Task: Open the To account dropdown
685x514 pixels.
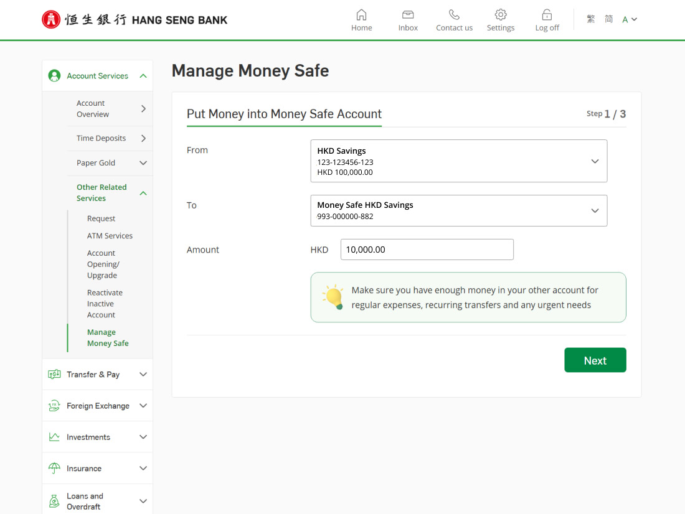Action: [x=458, y=211]
